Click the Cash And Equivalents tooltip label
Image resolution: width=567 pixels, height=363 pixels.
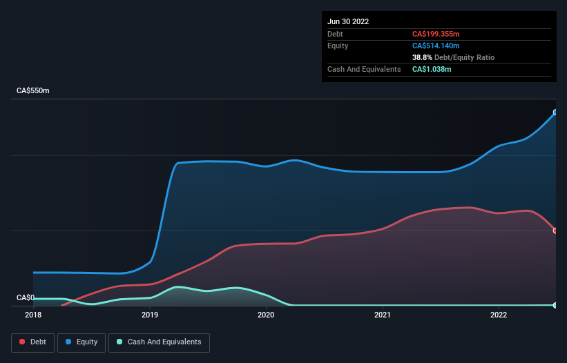click(364, 69)
